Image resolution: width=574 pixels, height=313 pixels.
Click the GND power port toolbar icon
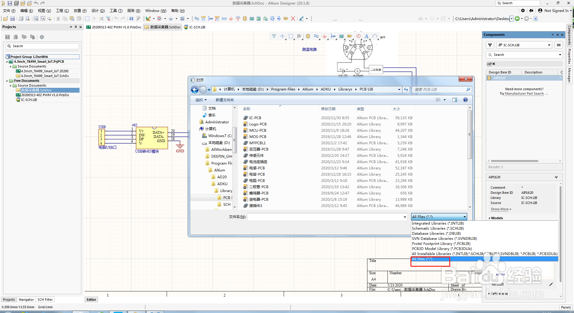231,19
